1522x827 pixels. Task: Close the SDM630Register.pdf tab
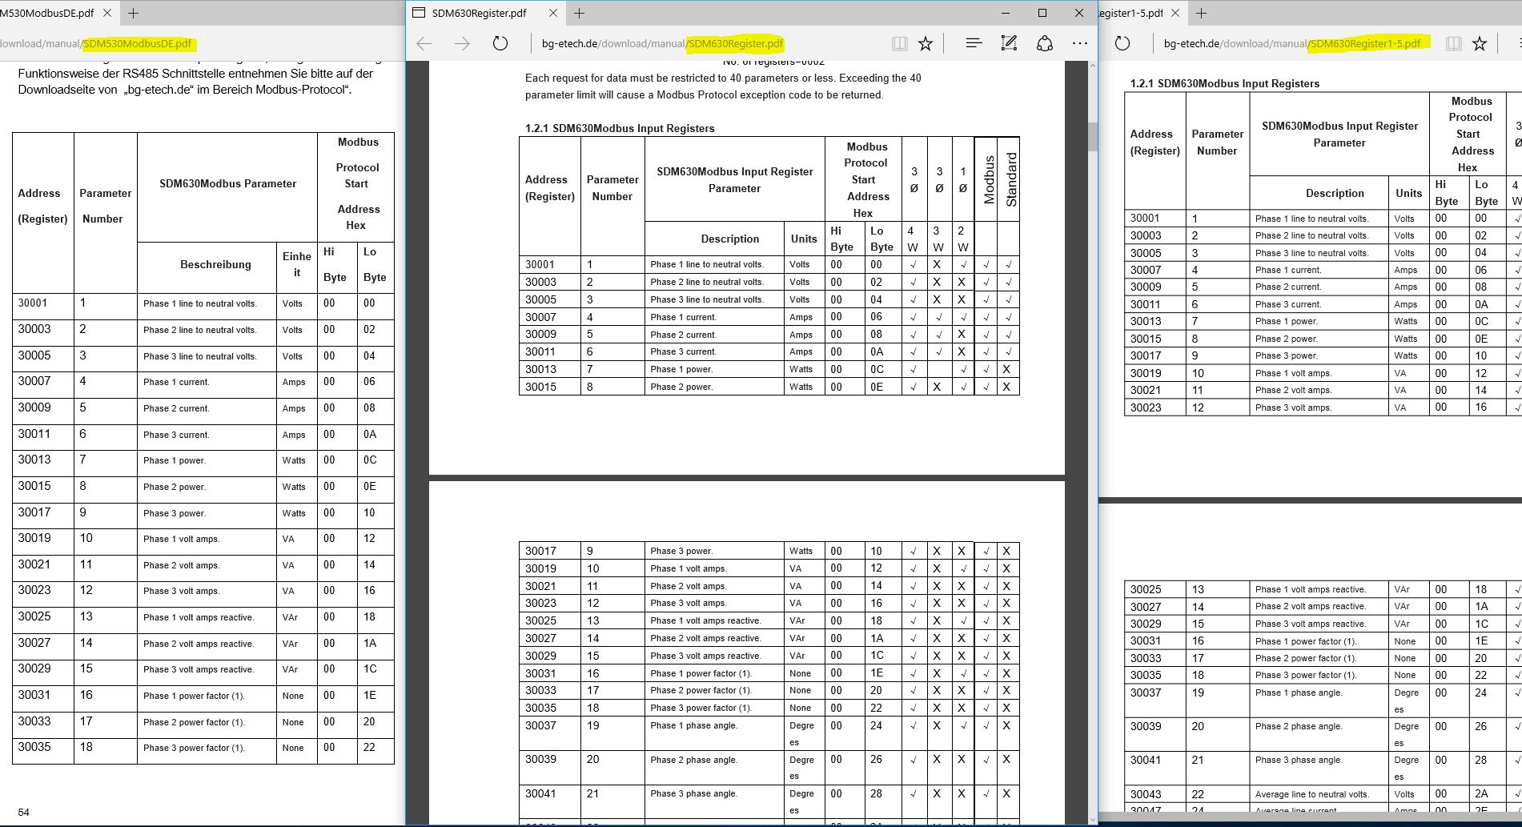[553, 13]
